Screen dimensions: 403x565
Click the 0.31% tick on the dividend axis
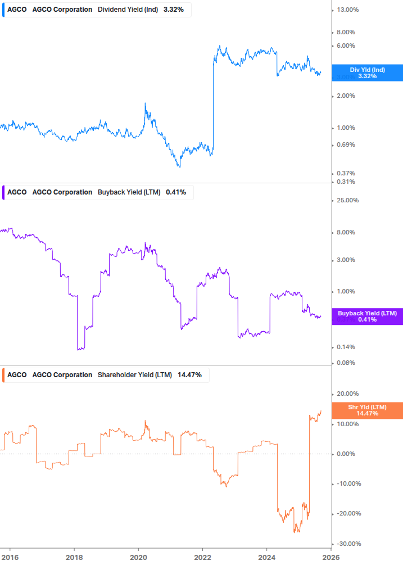tap(346, 182)
